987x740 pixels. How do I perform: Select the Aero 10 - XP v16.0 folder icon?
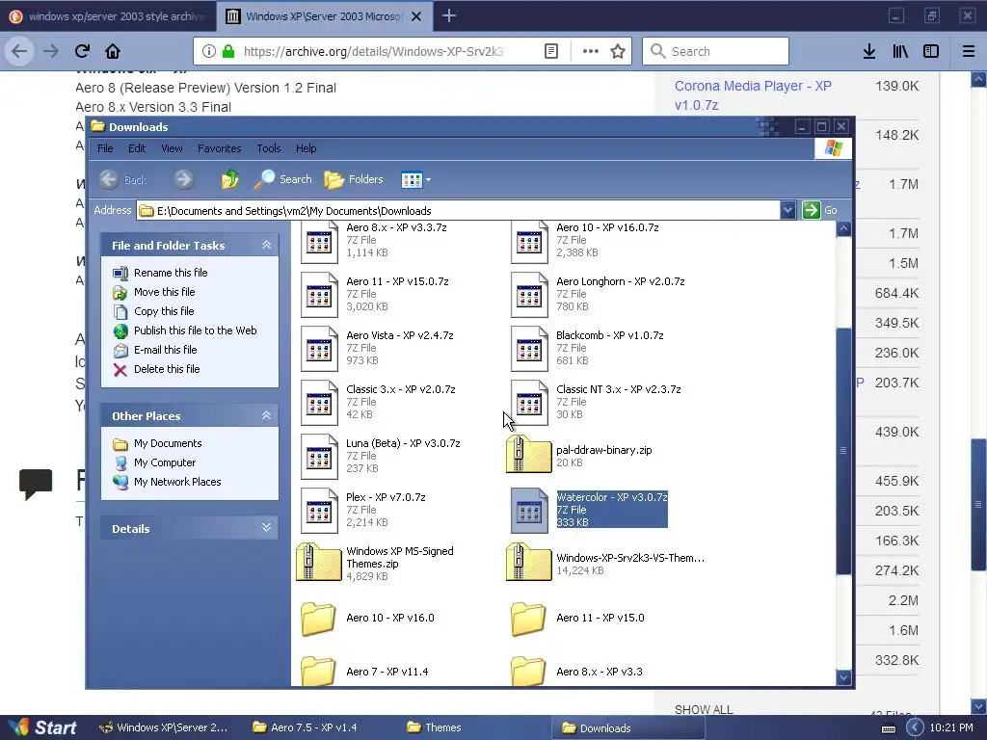(318, 619)
